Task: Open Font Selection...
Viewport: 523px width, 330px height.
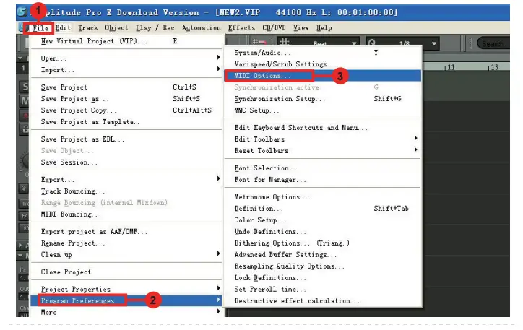Action: (x=323, y=168)
